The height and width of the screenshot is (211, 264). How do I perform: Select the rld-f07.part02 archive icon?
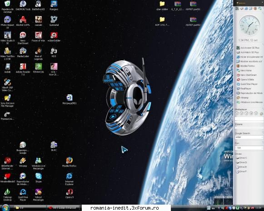click(x=193, y=21)
